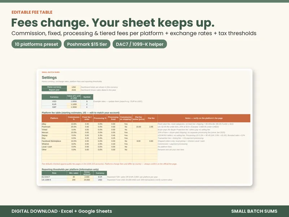
Task: Click "DIGITAL DOWNLOAD · Excel + Google Sheets" footer text
Action: 61,211
